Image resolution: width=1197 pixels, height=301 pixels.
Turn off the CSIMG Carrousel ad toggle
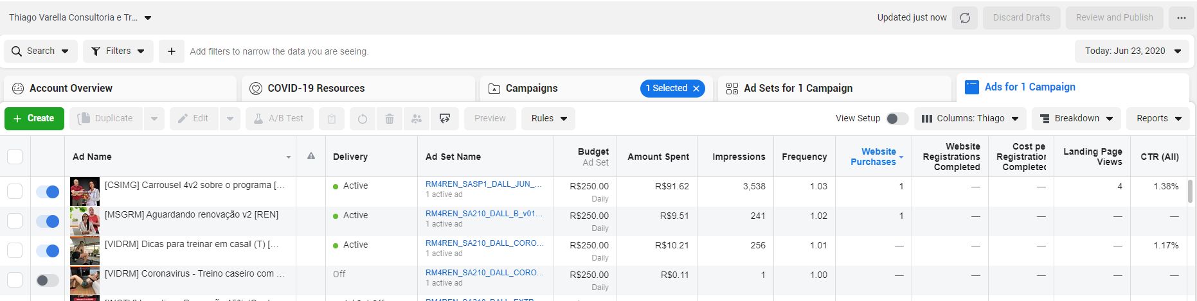tap(48, 192)
